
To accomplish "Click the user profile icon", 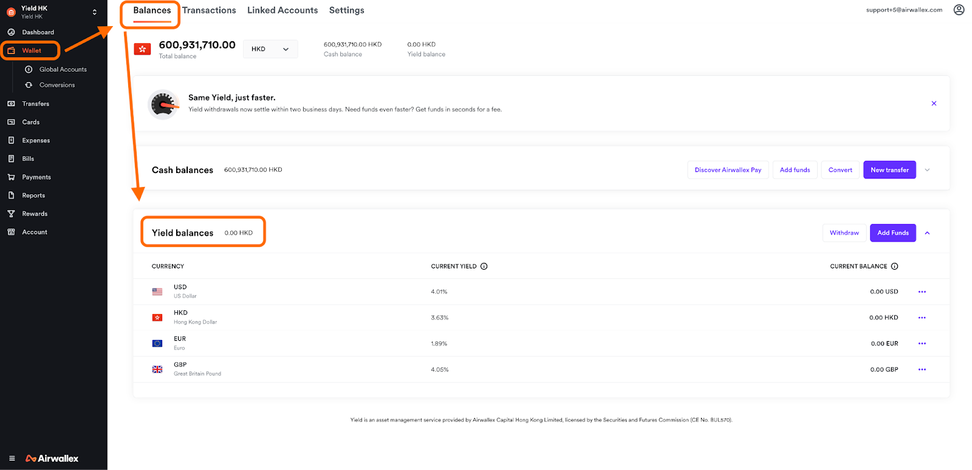I will tap(959, 10).
